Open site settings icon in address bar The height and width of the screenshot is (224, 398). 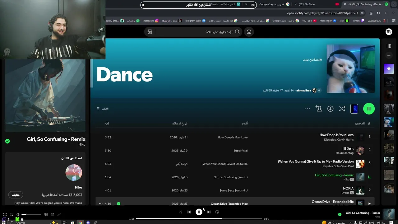362,13
